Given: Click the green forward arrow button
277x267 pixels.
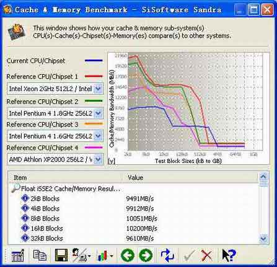Looking at the screenshot, I should (146, 255).
